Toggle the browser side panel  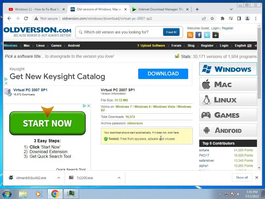click(x=239, y=18)
